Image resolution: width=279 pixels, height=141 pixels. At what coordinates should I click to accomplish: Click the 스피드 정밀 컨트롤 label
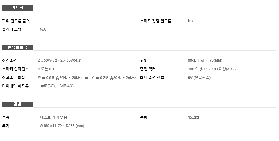point(156,21)
